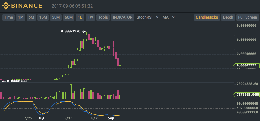Switch to the 1W interval
Image resolution: width=260 pixels, height=121 pixels.
pyautogui.click(x=91, y=17)
